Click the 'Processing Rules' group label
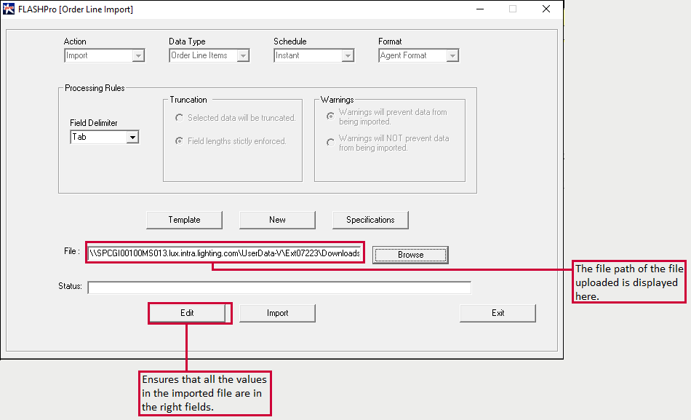The width and height of the screenshot is (691, 420). click(x=95, y=88)
